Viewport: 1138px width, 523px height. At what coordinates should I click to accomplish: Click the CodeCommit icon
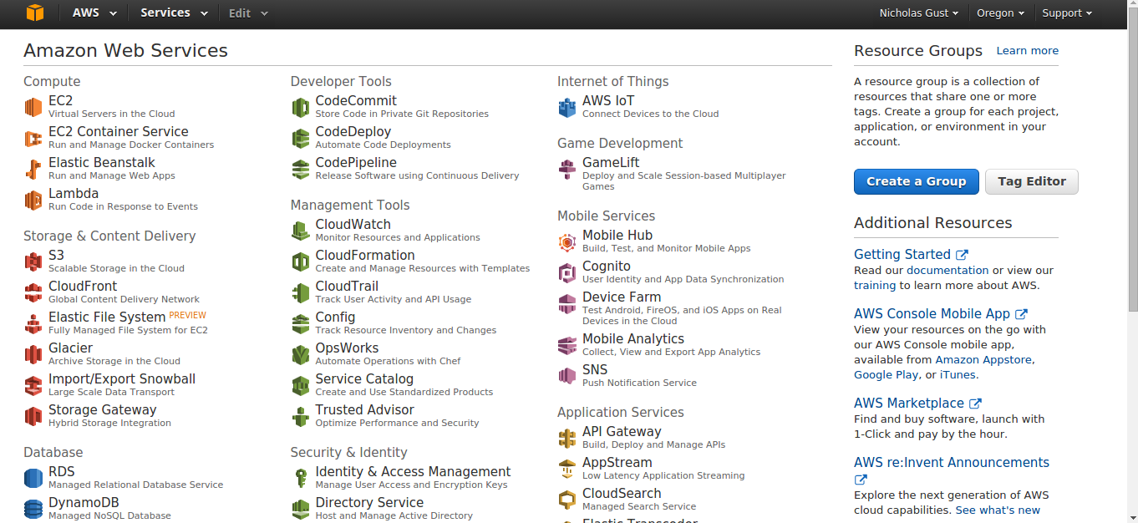(x=300, y=107)
